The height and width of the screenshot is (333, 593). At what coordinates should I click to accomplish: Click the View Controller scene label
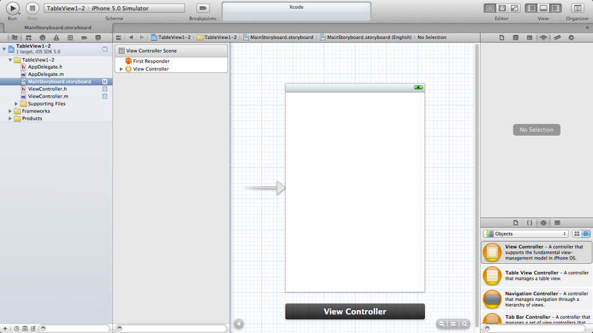pyautogui.click(x=355, y=311)
